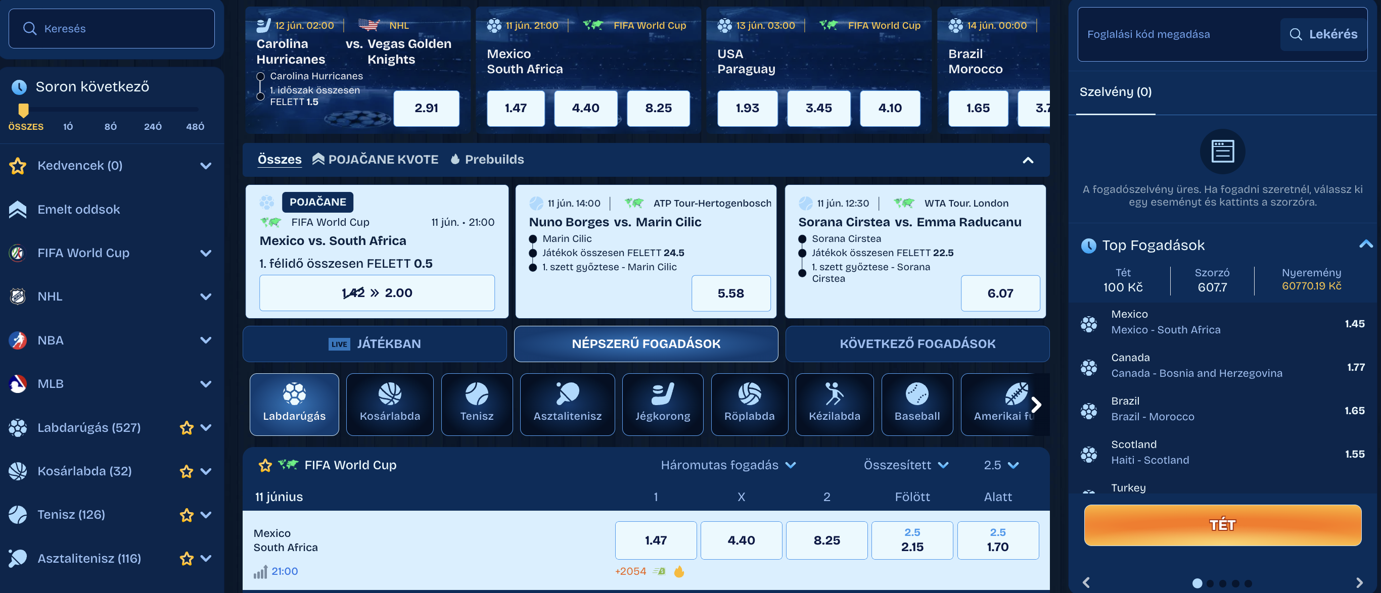Show more sports with right arrow
This screenshot has width=1381, height=593.
click(1036, 405)
